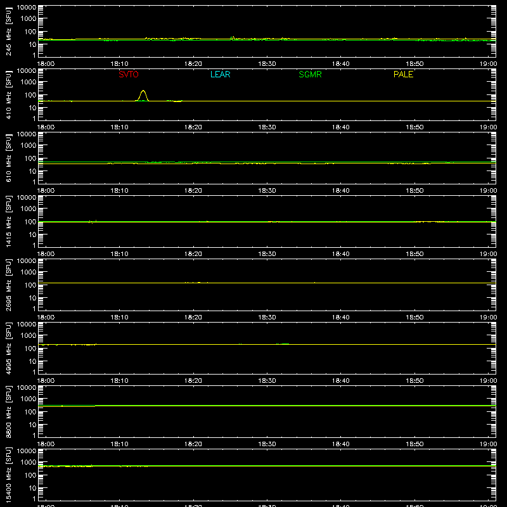Select the 1415 MHz [SFU] axis title
The width and height of the screenshot is (507, 507).
point(9,221)
